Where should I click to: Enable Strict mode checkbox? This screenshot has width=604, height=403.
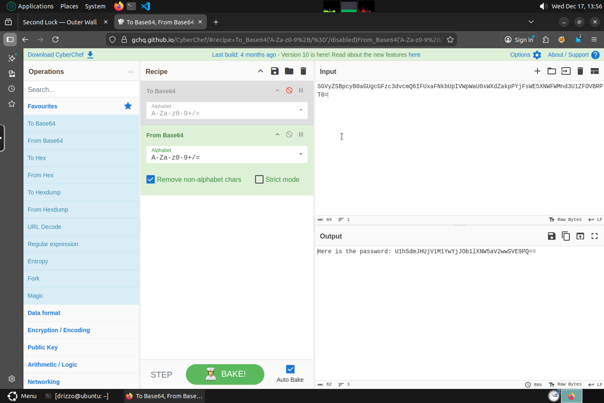coord(259,179)
